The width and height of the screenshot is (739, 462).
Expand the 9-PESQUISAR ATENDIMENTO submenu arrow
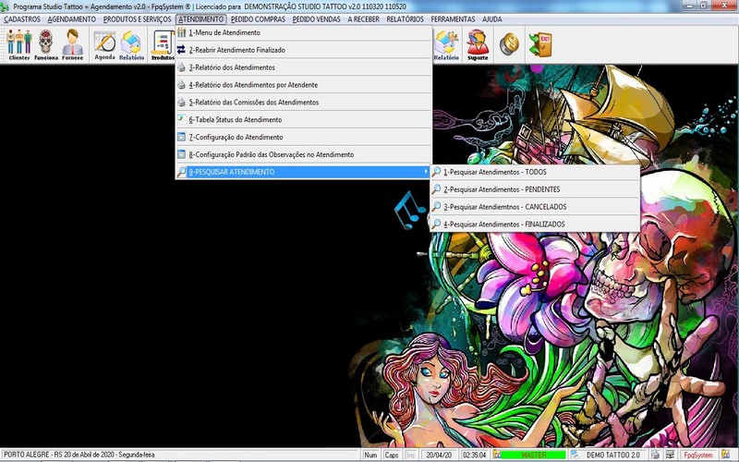point(426,172)
